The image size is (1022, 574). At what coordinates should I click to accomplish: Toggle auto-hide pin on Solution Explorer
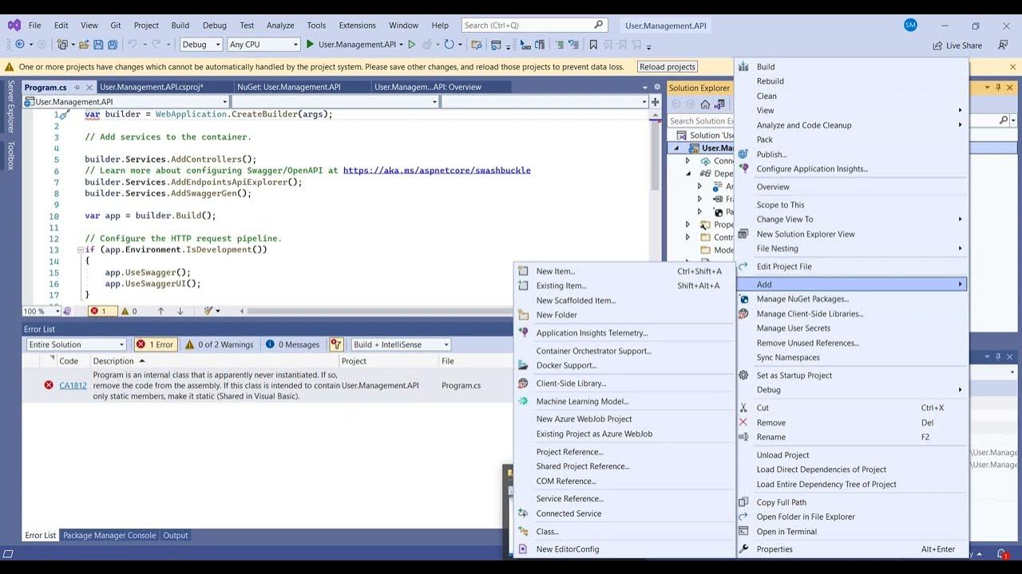[x=998, y=88]
